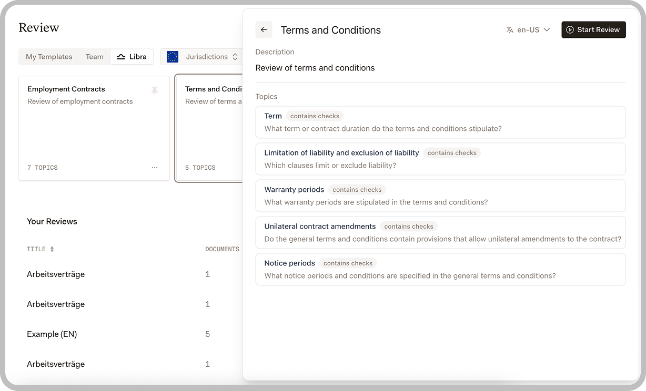Click the contains checks badge on Unilateral contract amendments
646x391 pixels.
click(x=409, y=226)
